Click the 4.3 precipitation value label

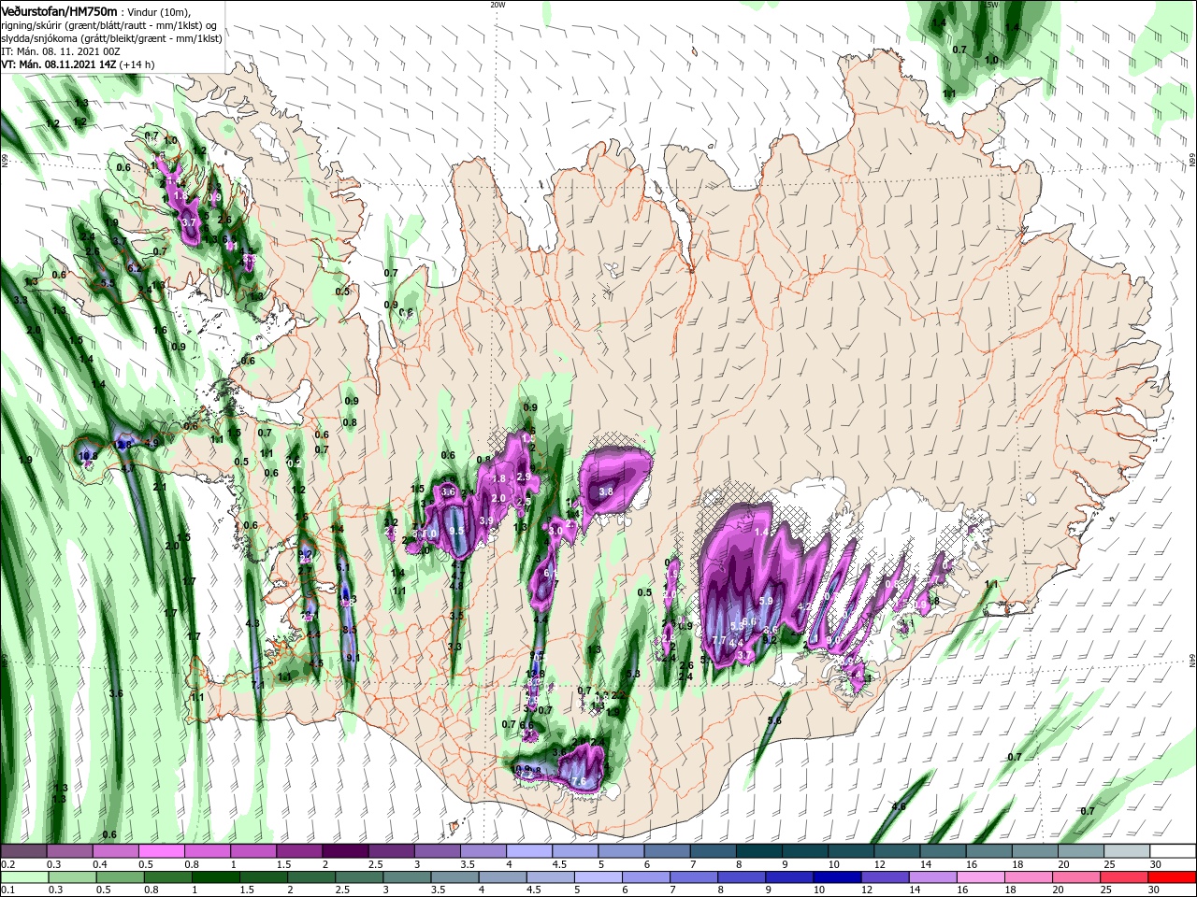pyautogui.click(x=252, y=623)
